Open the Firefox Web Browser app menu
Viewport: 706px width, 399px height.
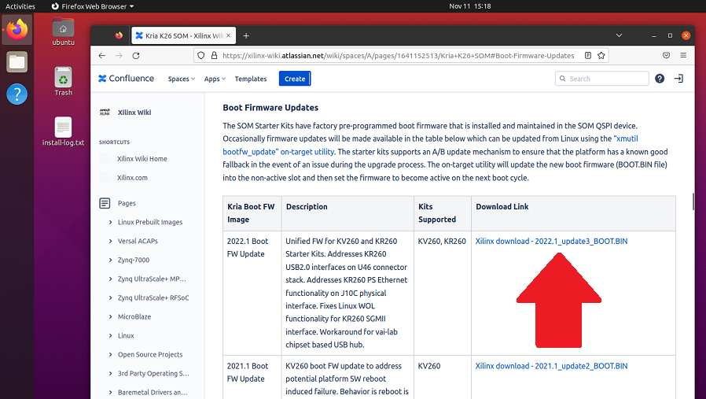point(93,6)
